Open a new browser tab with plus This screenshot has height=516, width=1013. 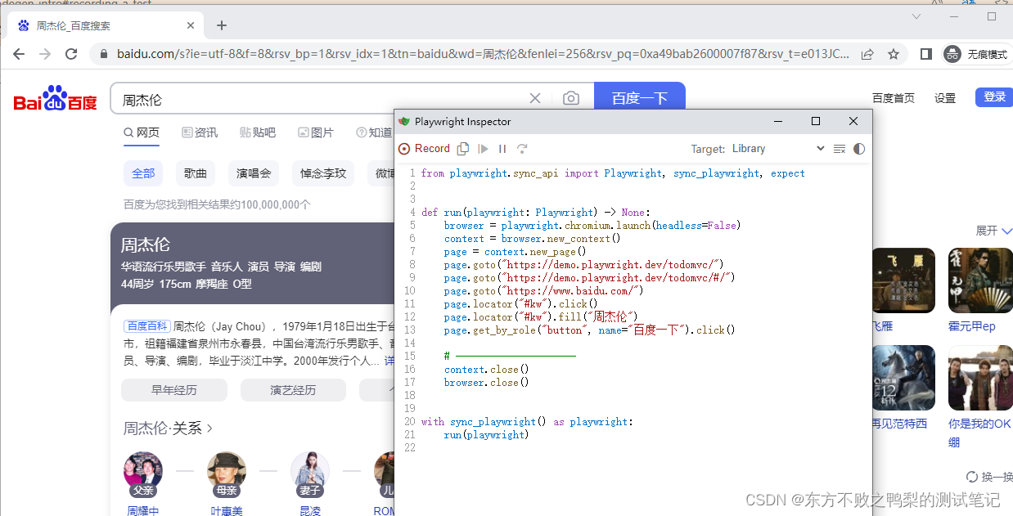(x=222, y=25)
